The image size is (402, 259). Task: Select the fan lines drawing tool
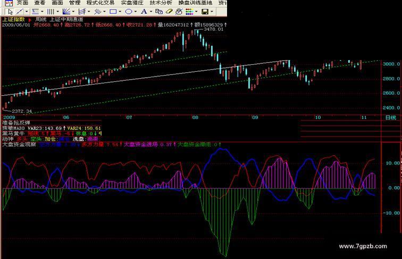click(x=66, y=12)
